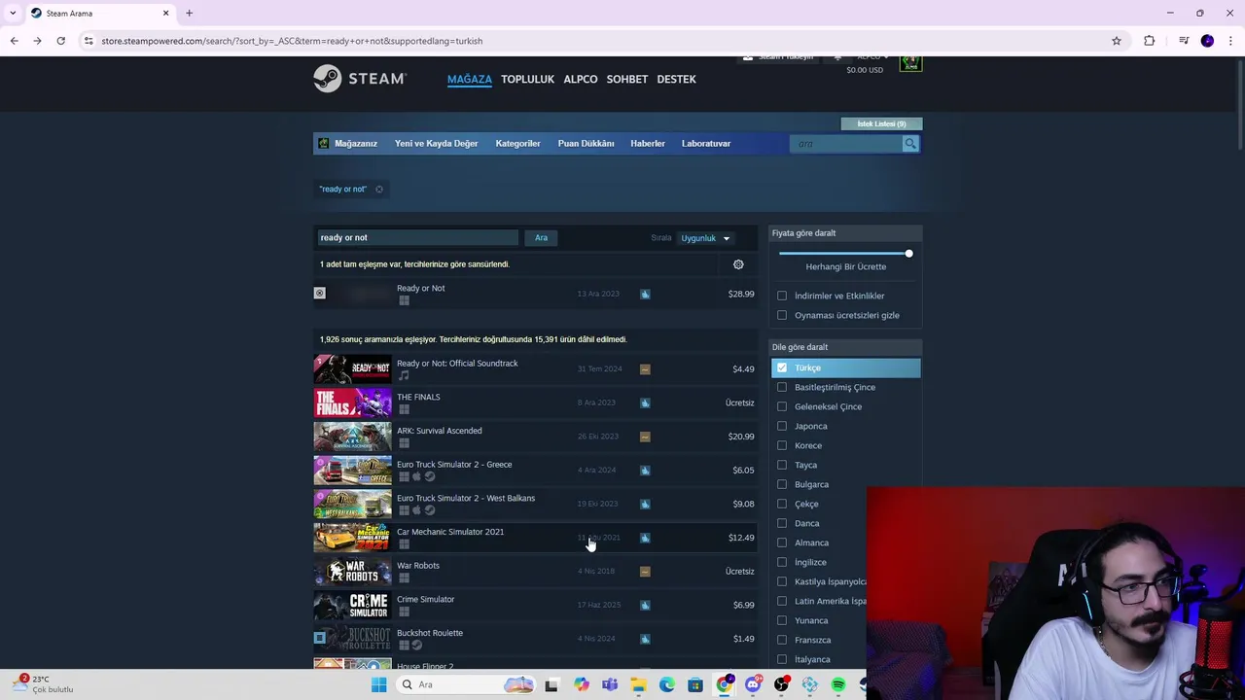Screen dimensions: 1245x700
Task: Enable Oynaması ücretsizleri gizle checkbox
Action: coord(782,315)
